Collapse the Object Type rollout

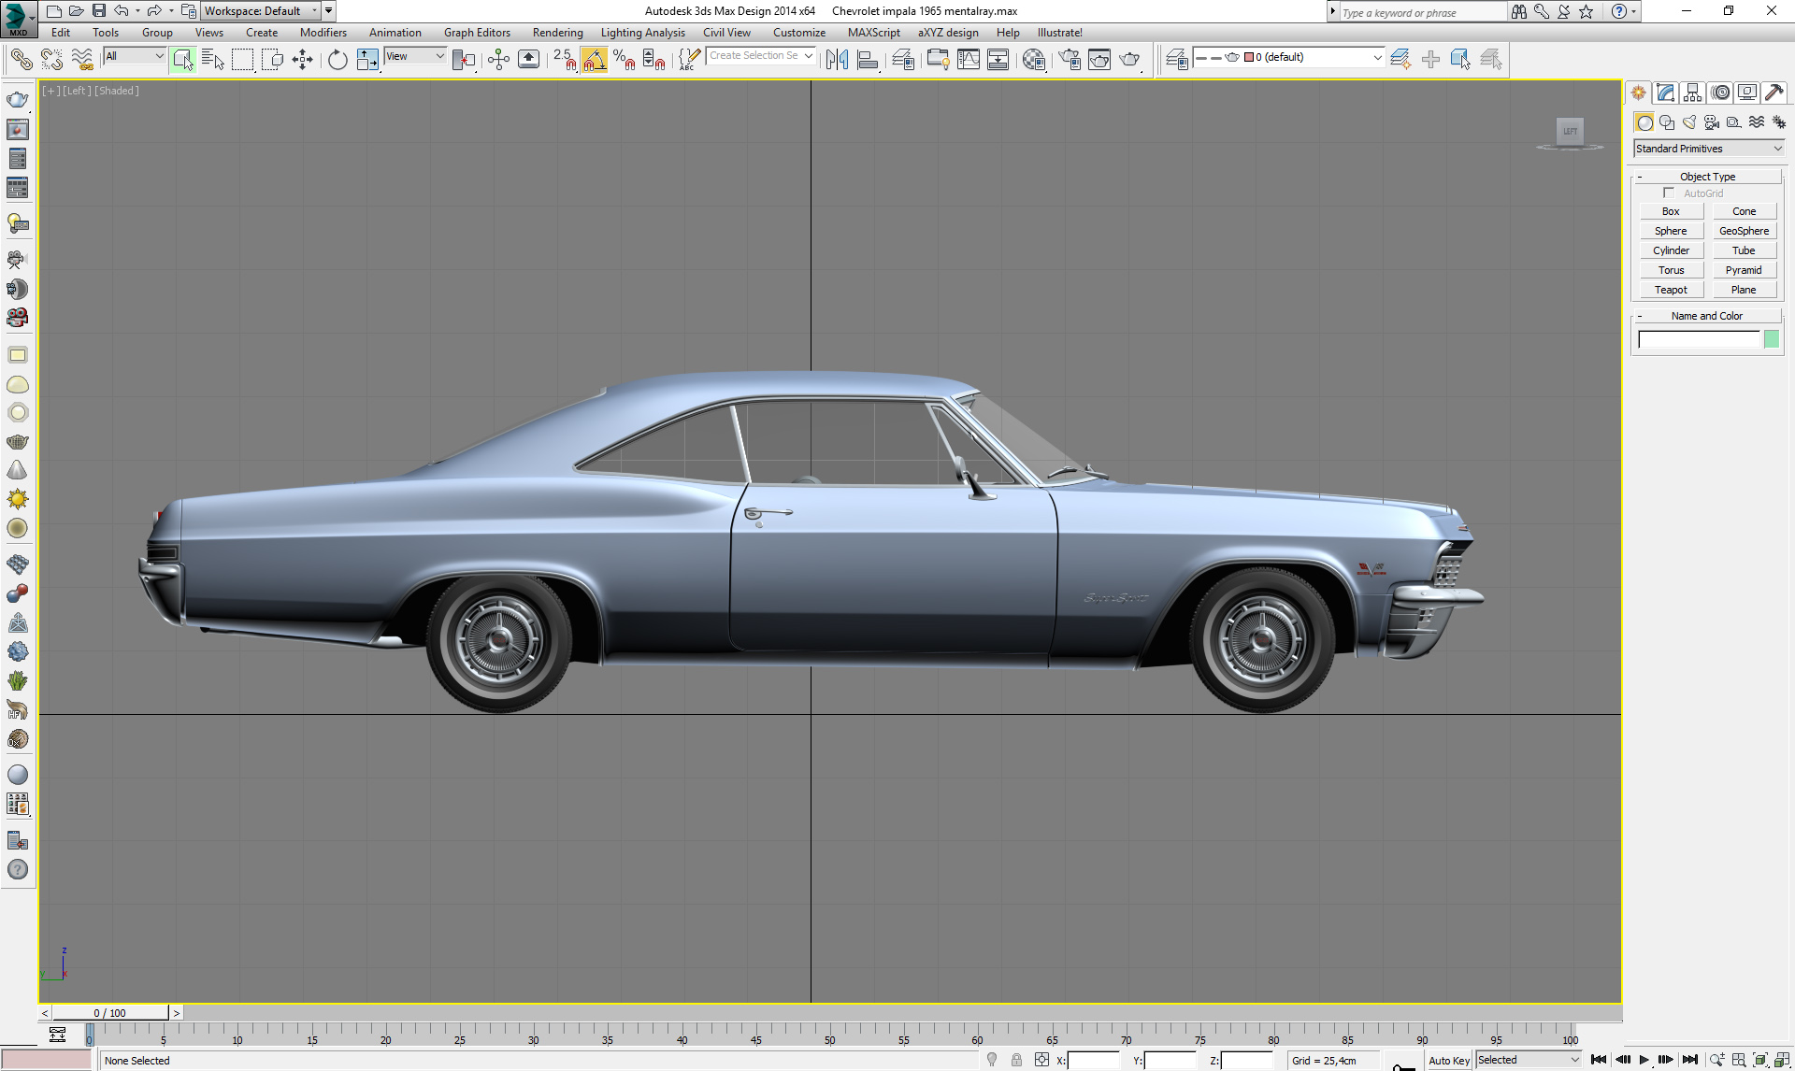coord(1707,177)
